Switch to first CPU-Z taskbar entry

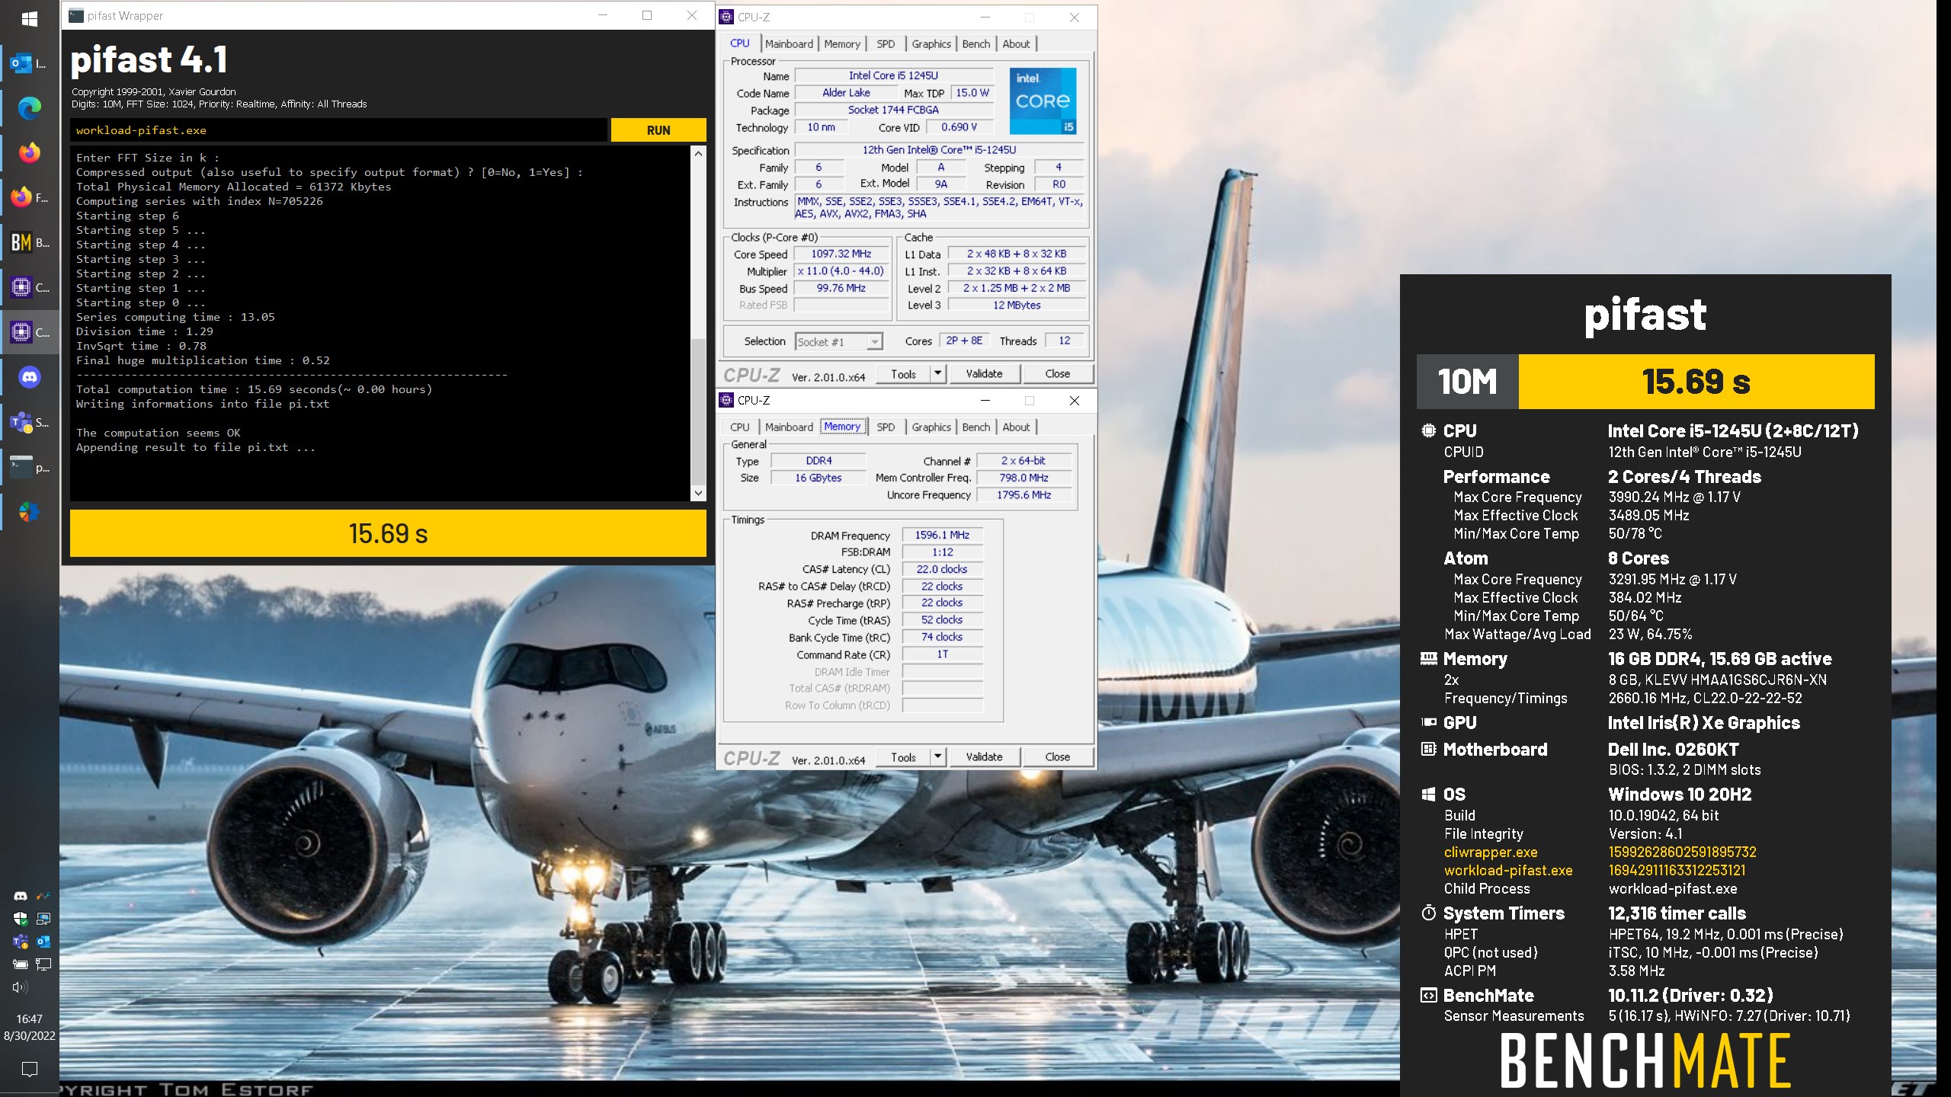(x=30, y=287)
